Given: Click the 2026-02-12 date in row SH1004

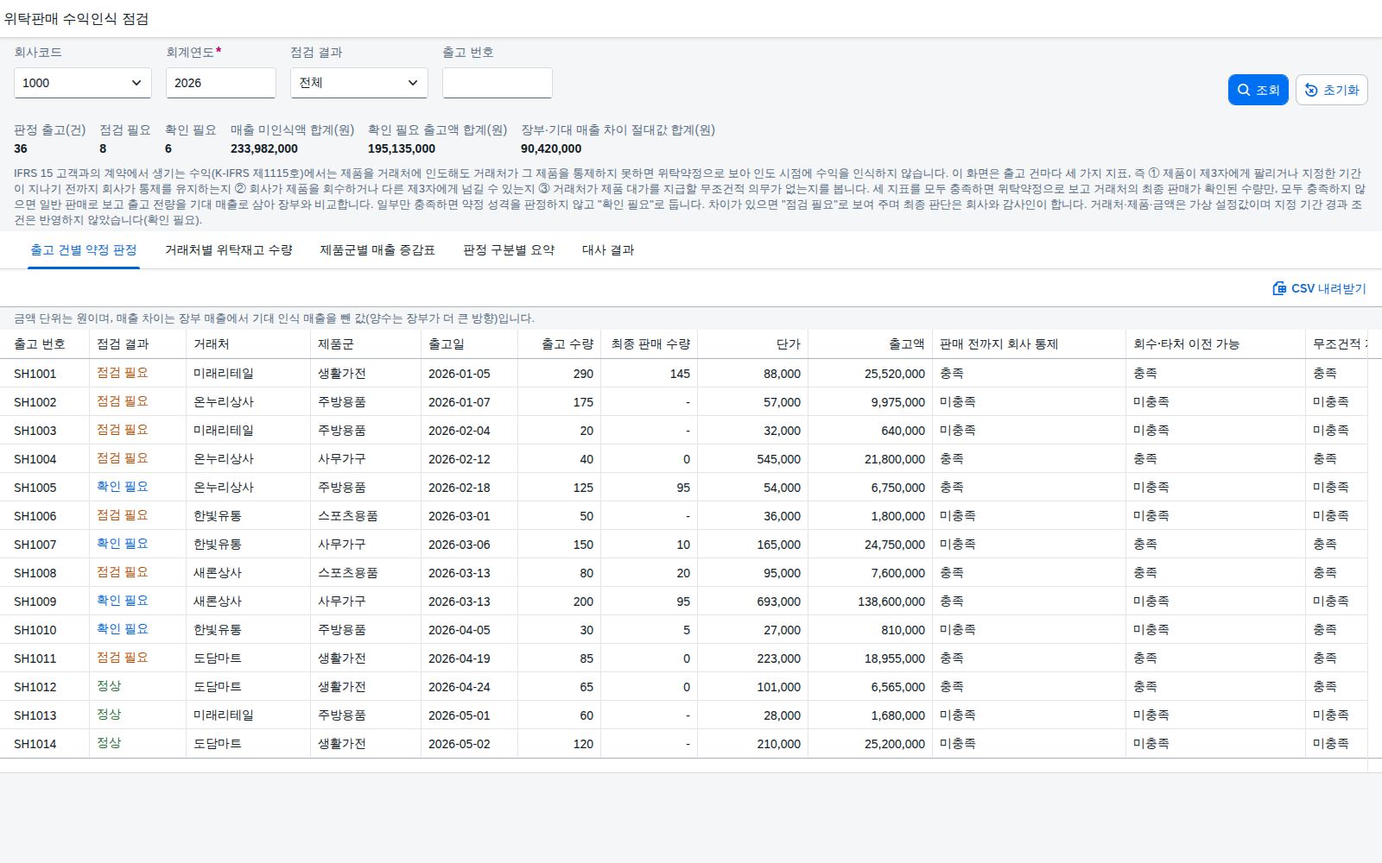Looking at the screenshot, I should point(460,459).
